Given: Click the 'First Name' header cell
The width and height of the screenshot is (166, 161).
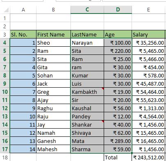Looking at the screenshot, I should [x=54, y=34].
